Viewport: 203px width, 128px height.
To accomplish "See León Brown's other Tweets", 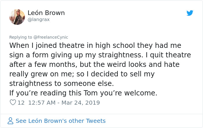I will (x=60, y=121).
